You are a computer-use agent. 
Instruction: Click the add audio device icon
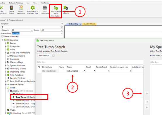tap(66, 8)
